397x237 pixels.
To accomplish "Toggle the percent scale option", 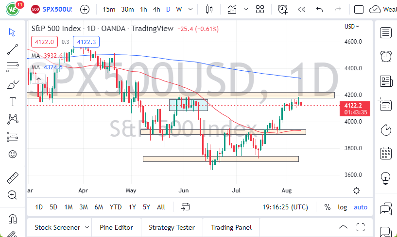I will (328, 207).
